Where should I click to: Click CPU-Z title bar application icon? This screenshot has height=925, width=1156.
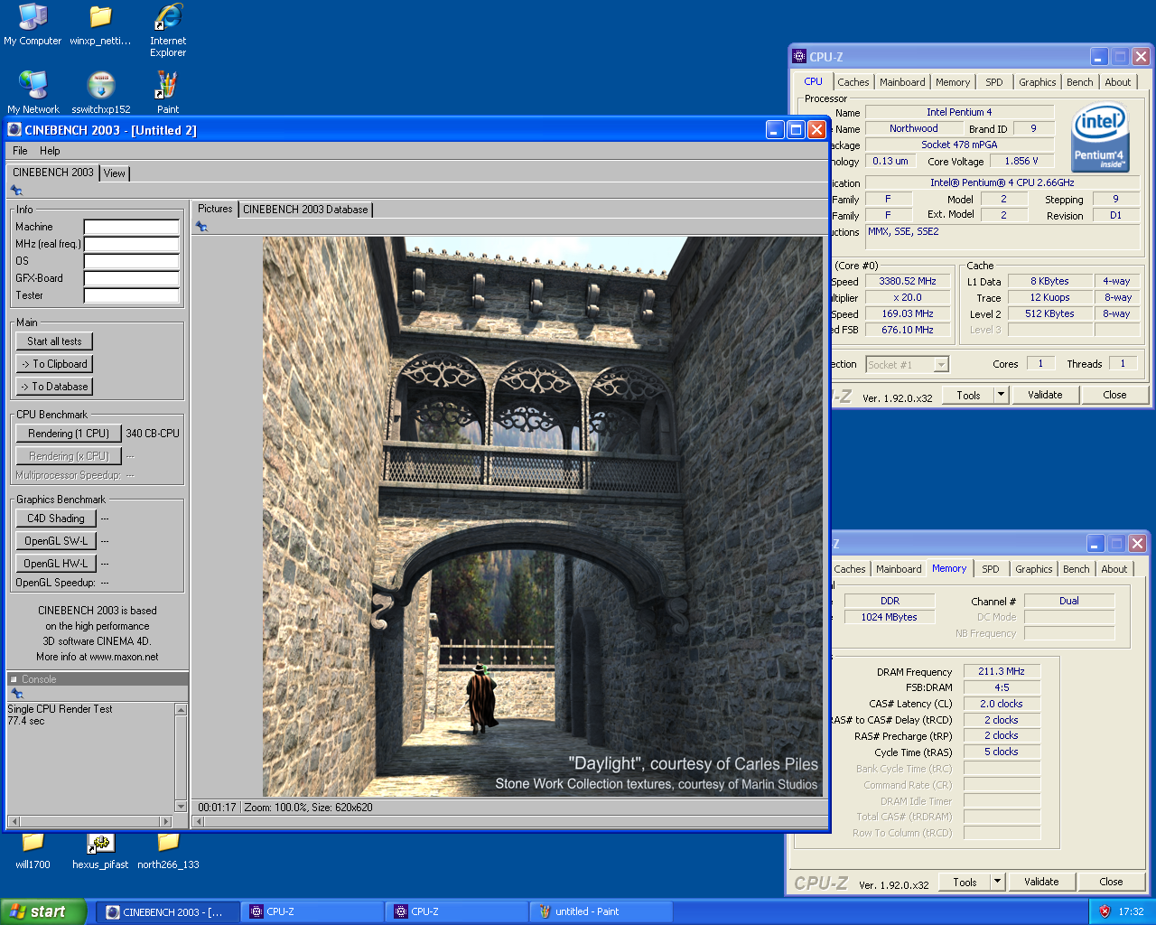[799, 56]
